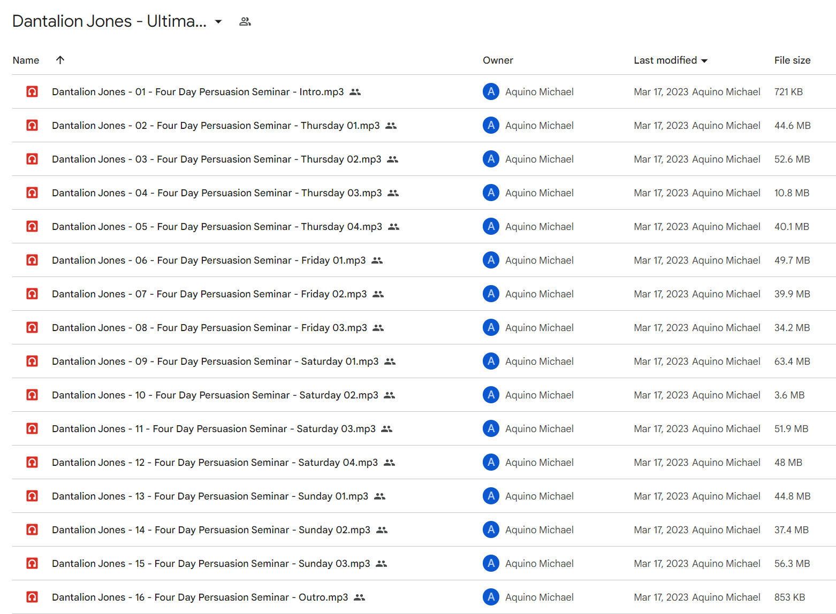
Task: Click audio file icon for Friday 01.mp3
Action: click(x=32, y=260)
